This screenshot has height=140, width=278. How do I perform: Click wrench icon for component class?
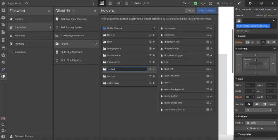tap(211, 28)
